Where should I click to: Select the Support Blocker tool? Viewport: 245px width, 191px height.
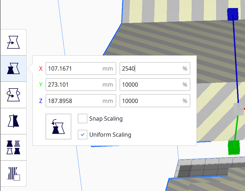(x=13, y=174)
